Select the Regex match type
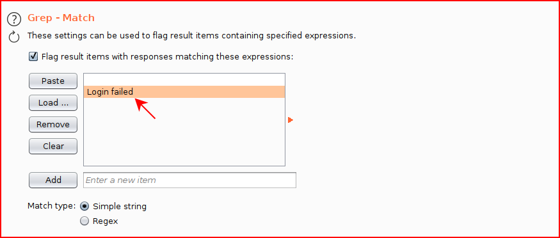560x238 pixels. (x=84, y=221)
